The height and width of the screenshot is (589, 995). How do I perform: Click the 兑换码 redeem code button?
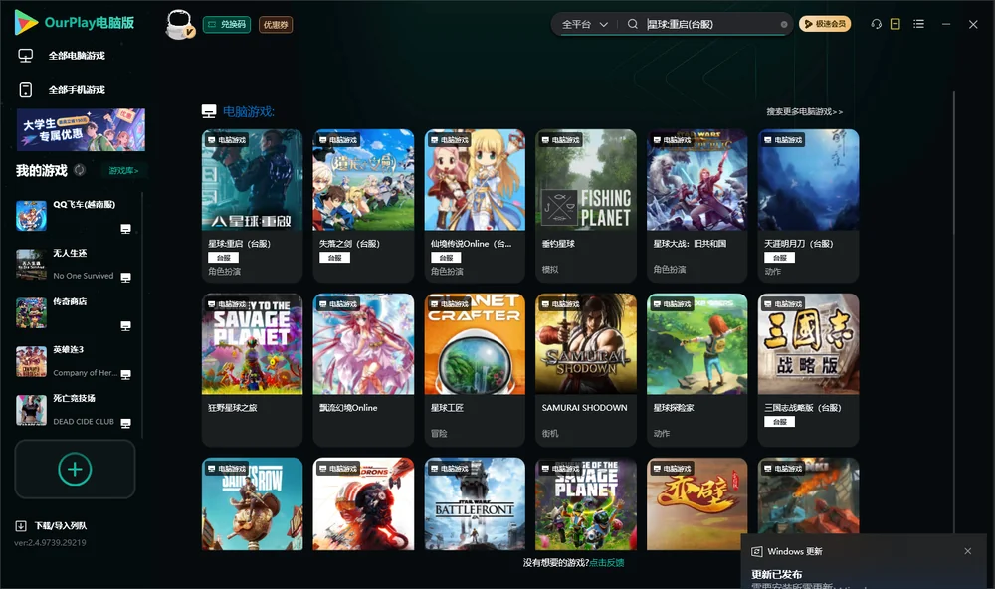pos(227,25)
